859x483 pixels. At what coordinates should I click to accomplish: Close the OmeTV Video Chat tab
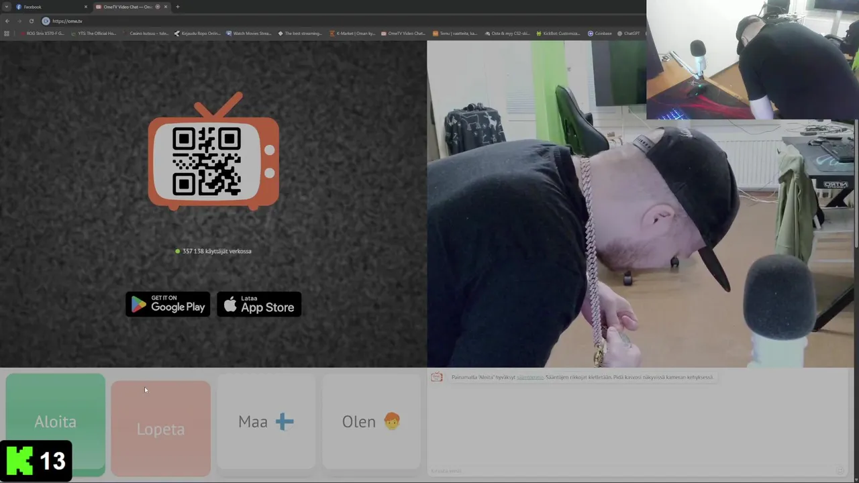165,7
